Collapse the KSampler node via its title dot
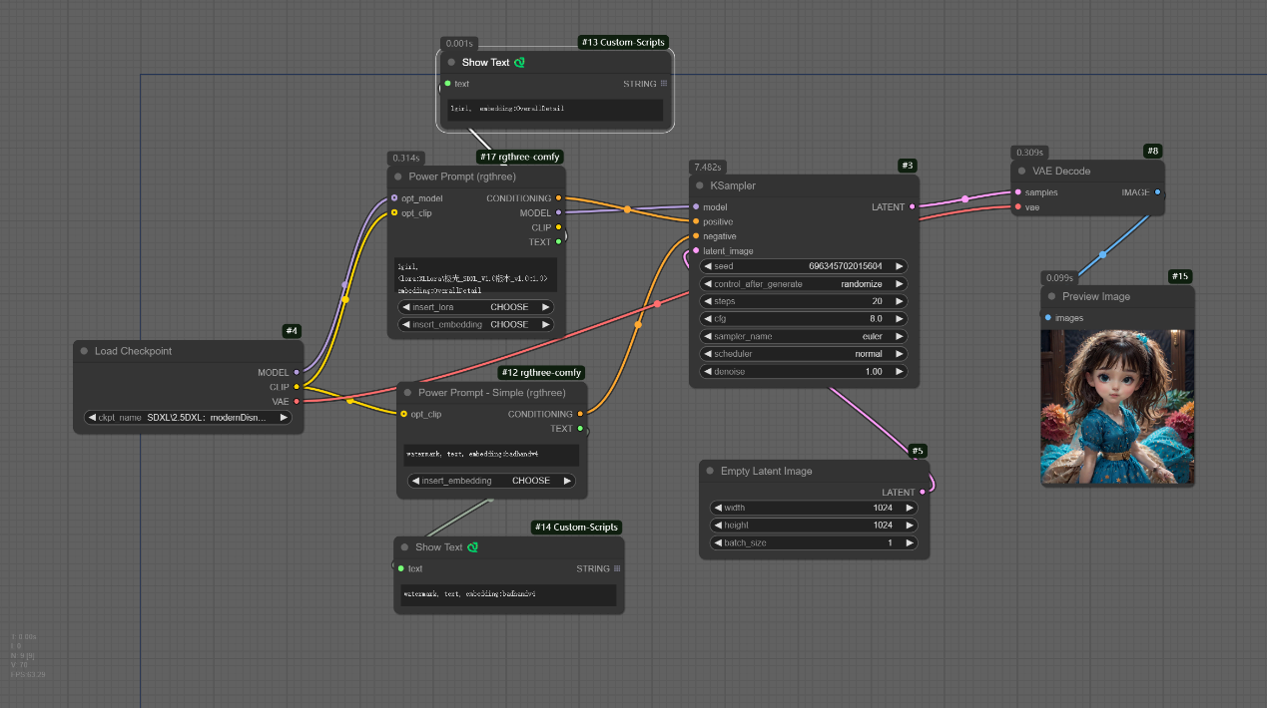 click(699, 185)
